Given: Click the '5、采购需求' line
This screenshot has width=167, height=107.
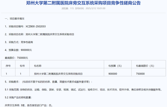Looking at the screenshot, I should pos(49,82).
